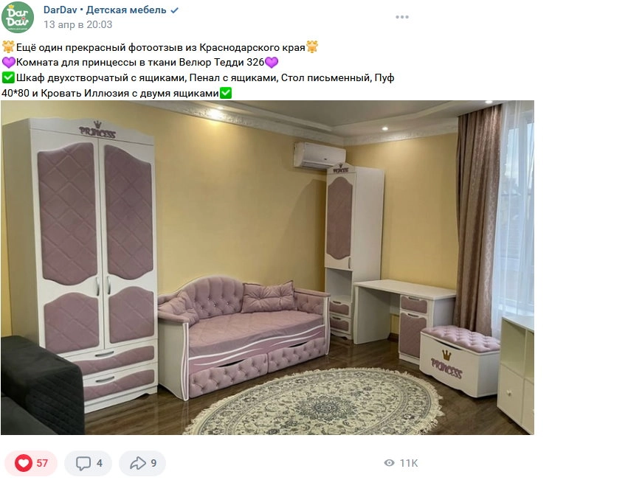Share the post with the arrow icon
The image size is (642, 480).
(138, 463)
